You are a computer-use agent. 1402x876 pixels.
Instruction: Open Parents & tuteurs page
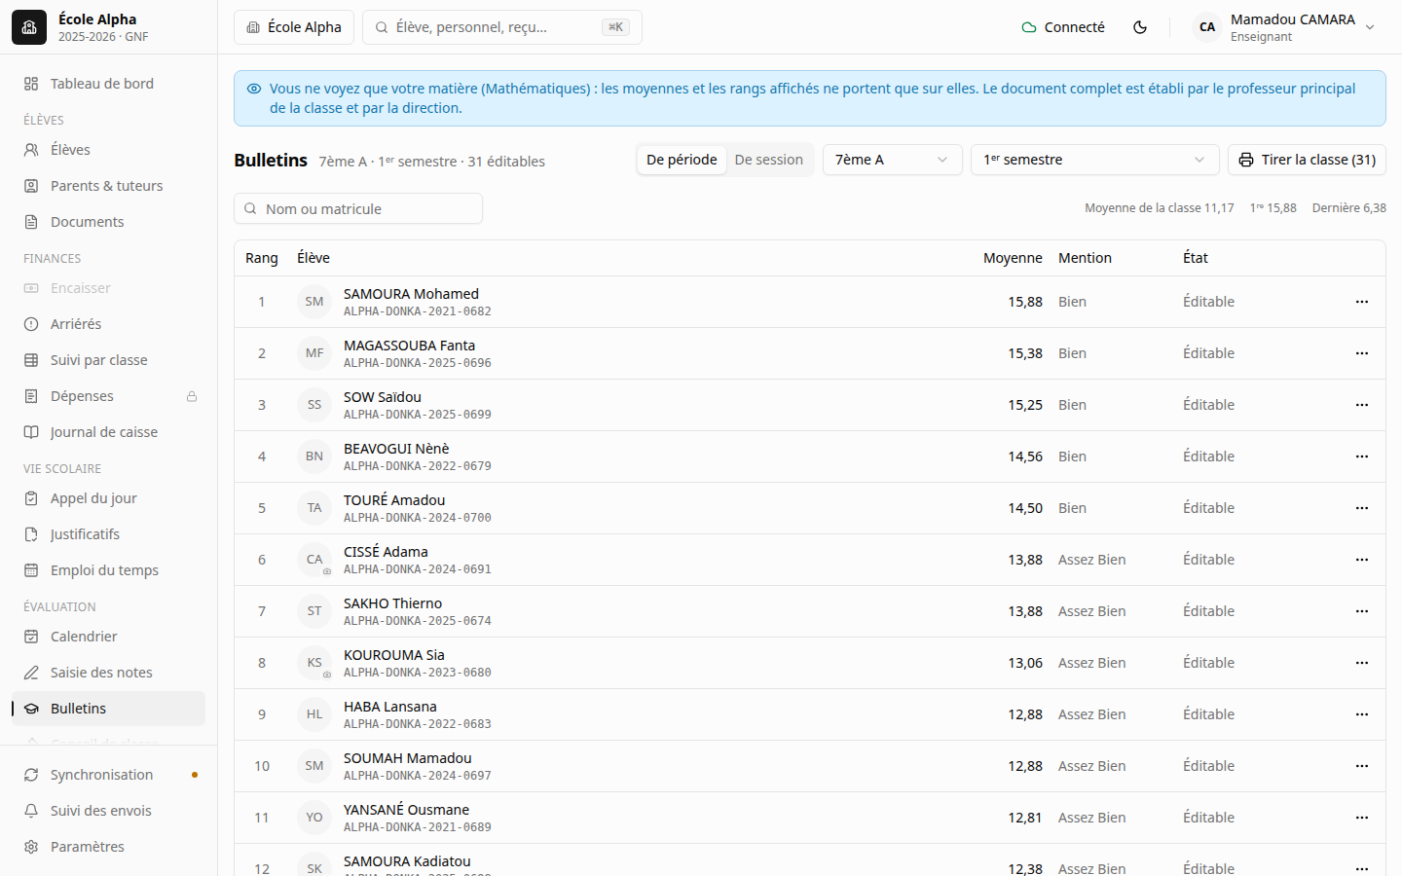coord(108,186)
